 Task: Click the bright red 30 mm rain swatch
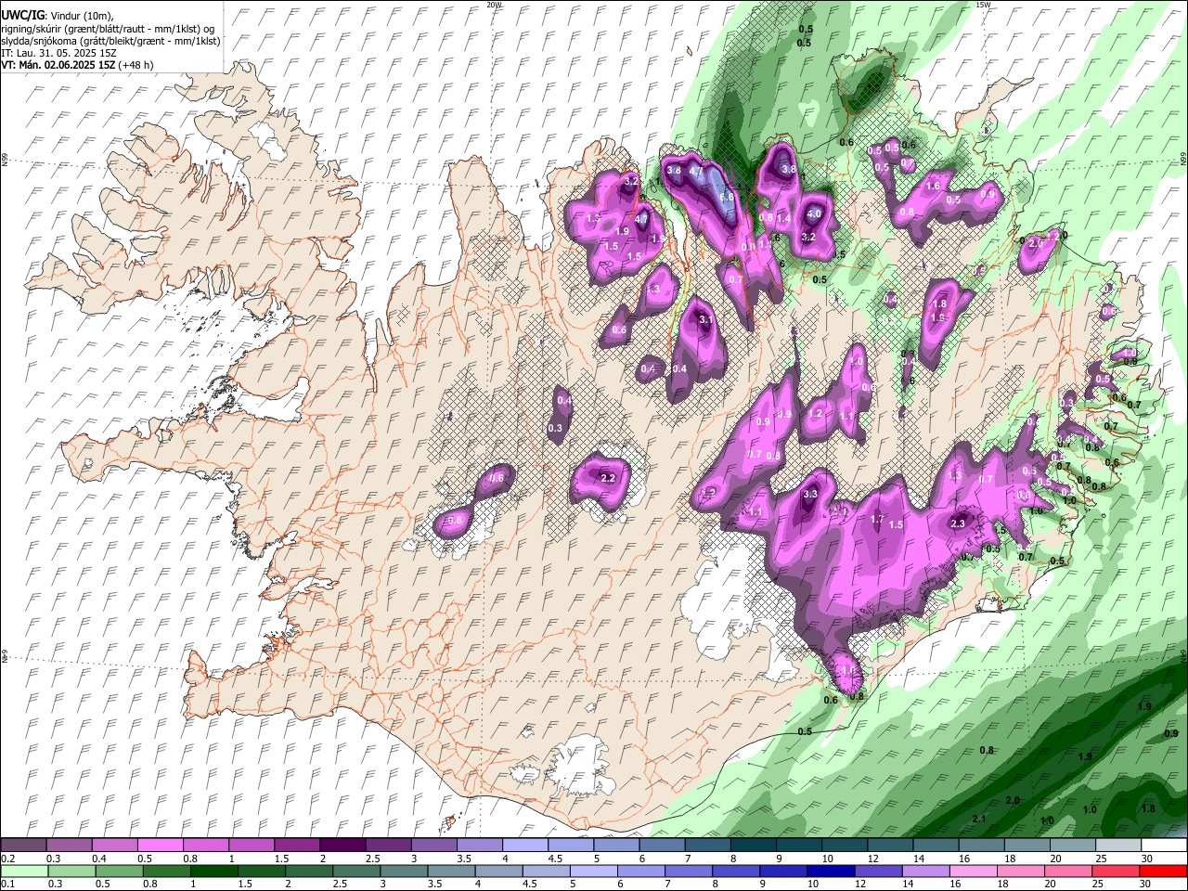1164,871
